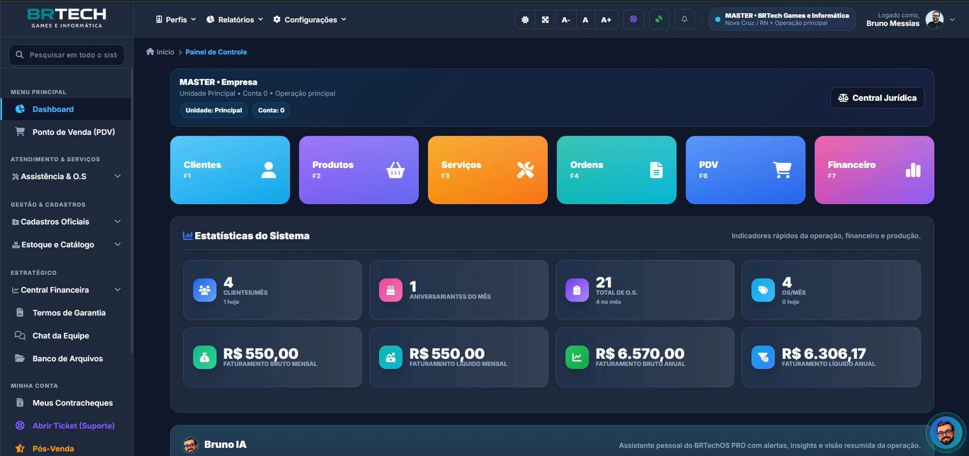Open the Produtos F2 shortcut card
Viewport: 969px width, 456px height.
point(359,170)
